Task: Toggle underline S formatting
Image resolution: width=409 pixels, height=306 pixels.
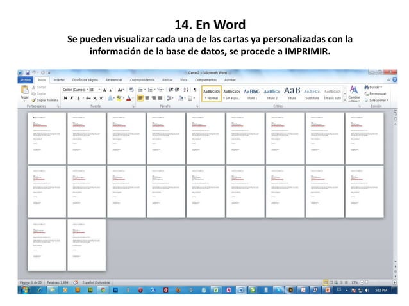Action: tap(78, 98)
